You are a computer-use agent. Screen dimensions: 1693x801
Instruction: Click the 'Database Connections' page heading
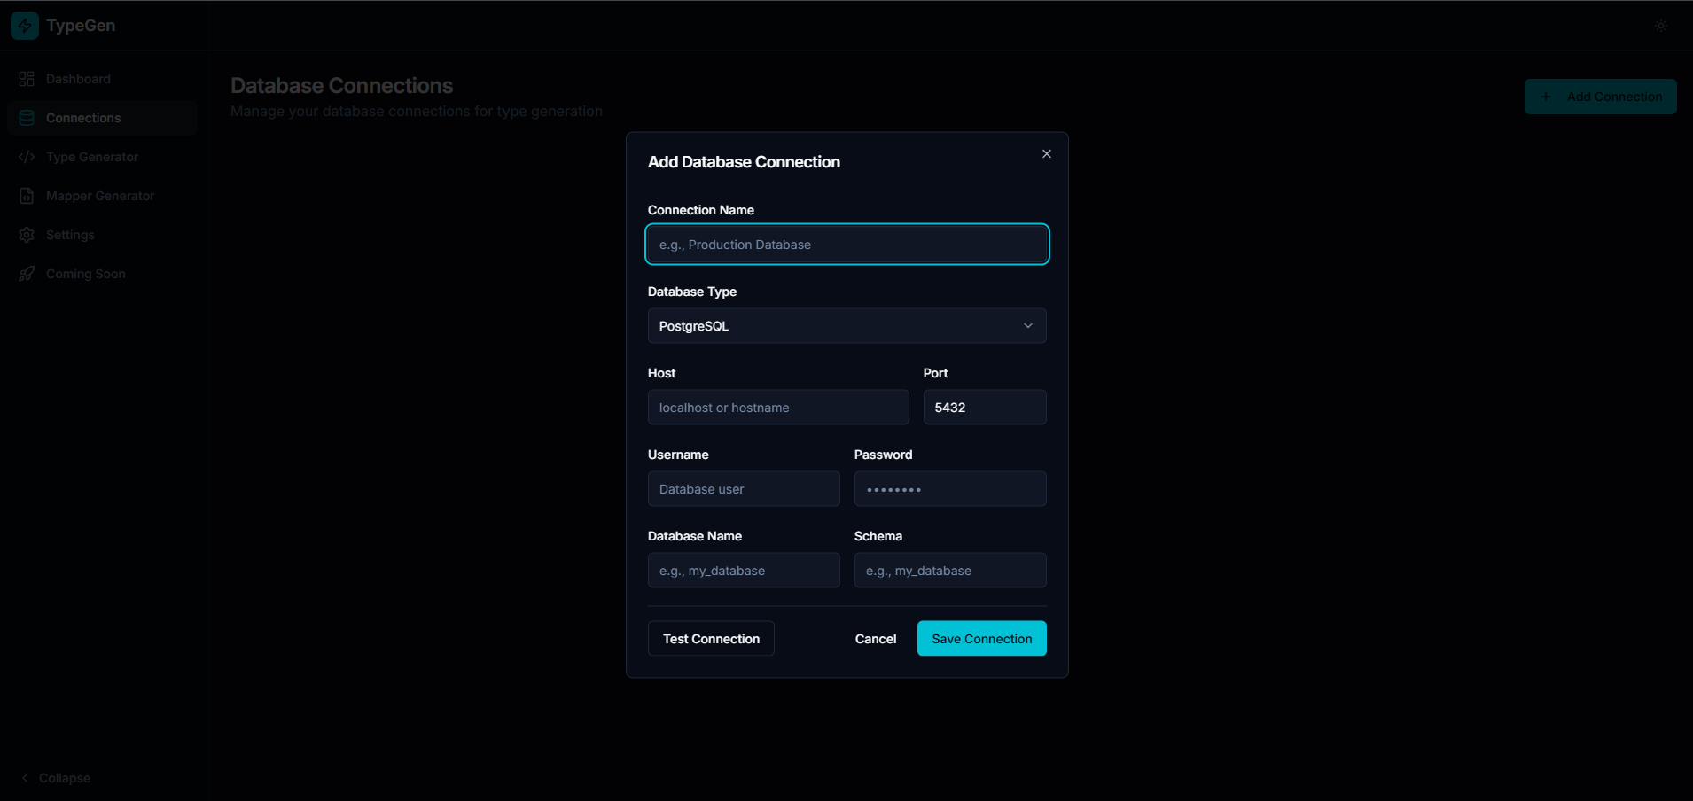(341, 86)
